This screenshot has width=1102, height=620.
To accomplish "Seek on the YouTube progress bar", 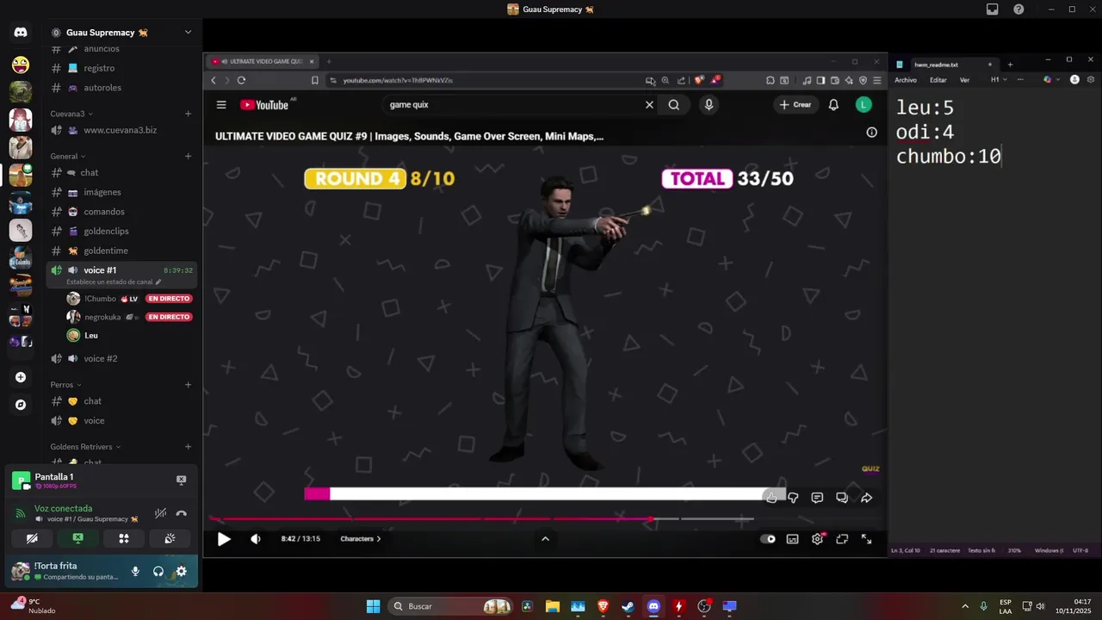I will click(481, 519).
